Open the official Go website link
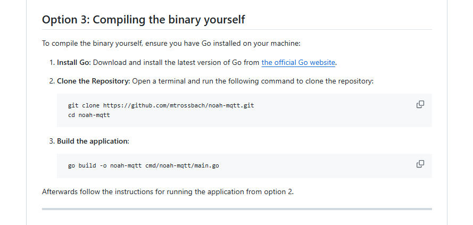The height and width of the screenshot is (225, 473). pos(298,62)
